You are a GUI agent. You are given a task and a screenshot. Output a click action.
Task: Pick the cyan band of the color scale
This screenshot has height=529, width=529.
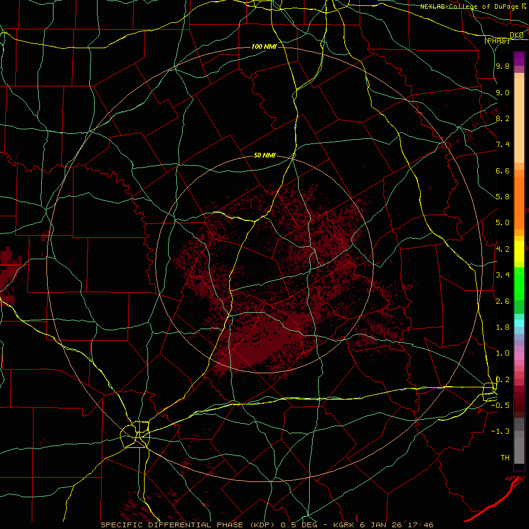519,323
